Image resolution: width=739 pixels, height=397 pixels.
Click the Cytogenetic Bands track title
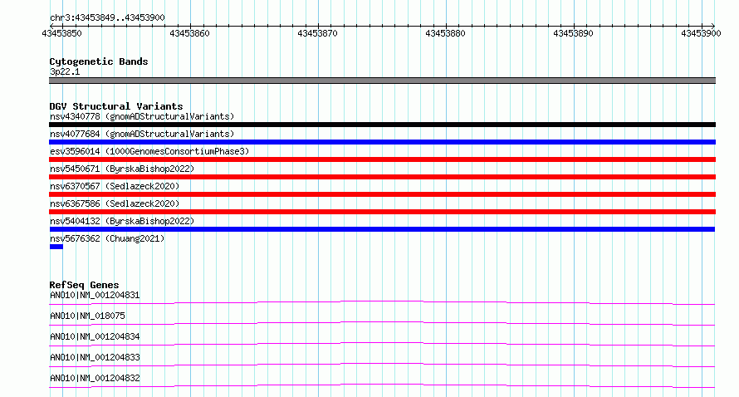pyautogui.click(x=99, y=61)
